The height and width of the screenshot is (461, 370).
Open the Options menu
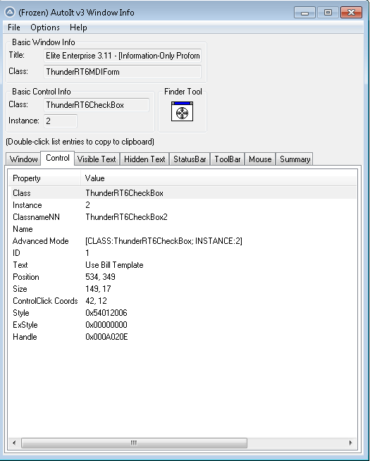click(45, 27)
